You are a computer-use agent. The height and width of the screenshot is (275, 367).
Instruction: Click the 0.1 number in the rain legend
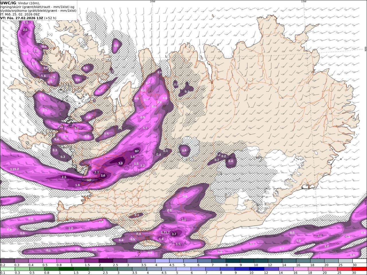point(3,273)
